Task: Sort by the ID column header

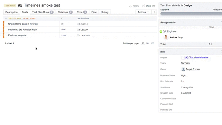Action: pyautogui.click(x=62, y=18)
